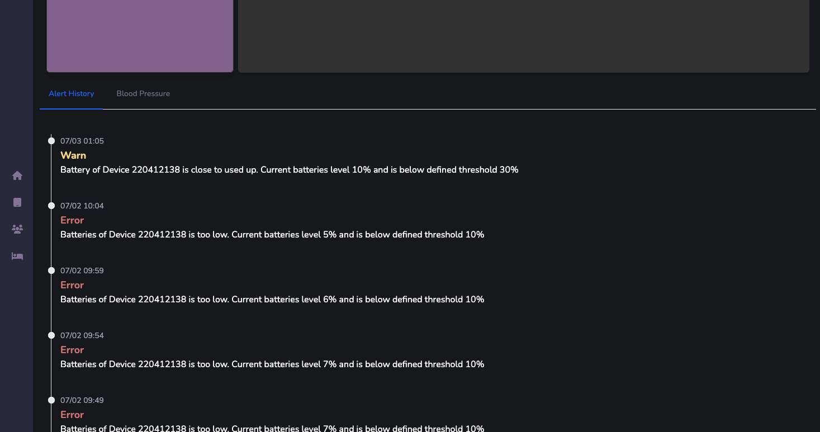This screenshot has height=432, width=820.
Task: Select the timeline marker at 07/02 09:54
Action: point(51,335)
